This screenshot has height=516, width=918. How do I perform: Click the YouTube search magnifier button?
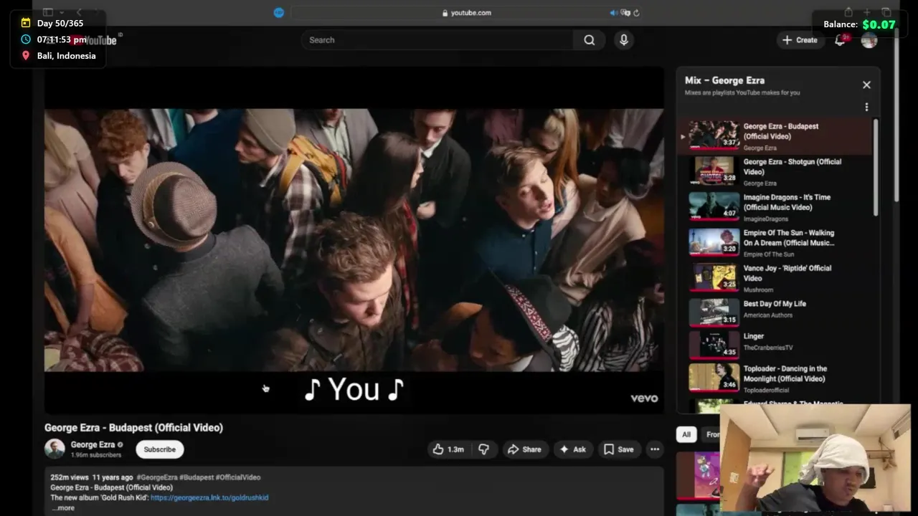coord(589,40)
